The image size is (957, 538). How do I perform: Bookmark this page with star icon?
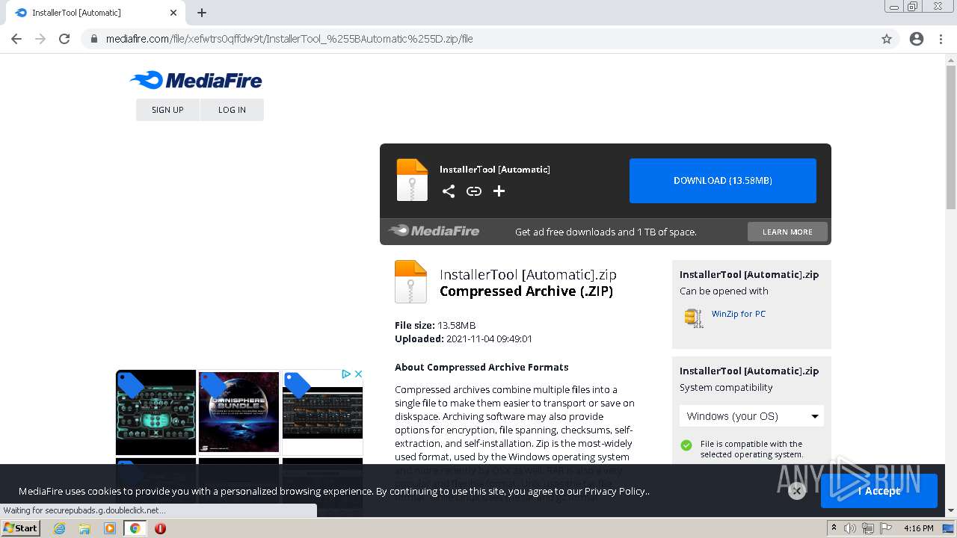(x=887, y=39)
